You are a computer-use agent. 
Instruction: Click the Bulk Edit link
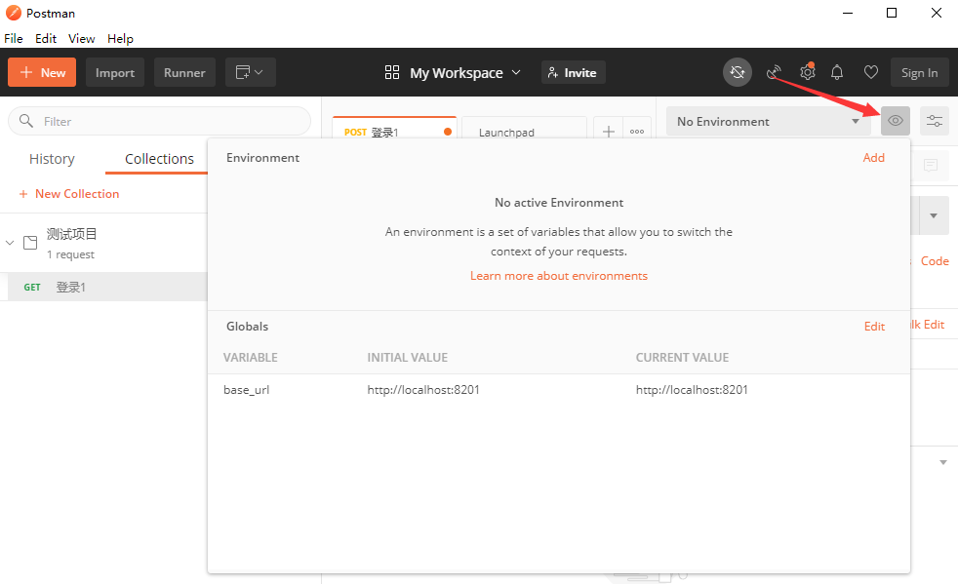[928, 325]
